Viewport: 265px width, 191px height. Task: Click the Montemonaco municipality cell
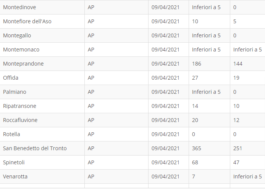(x=21, y=50)
